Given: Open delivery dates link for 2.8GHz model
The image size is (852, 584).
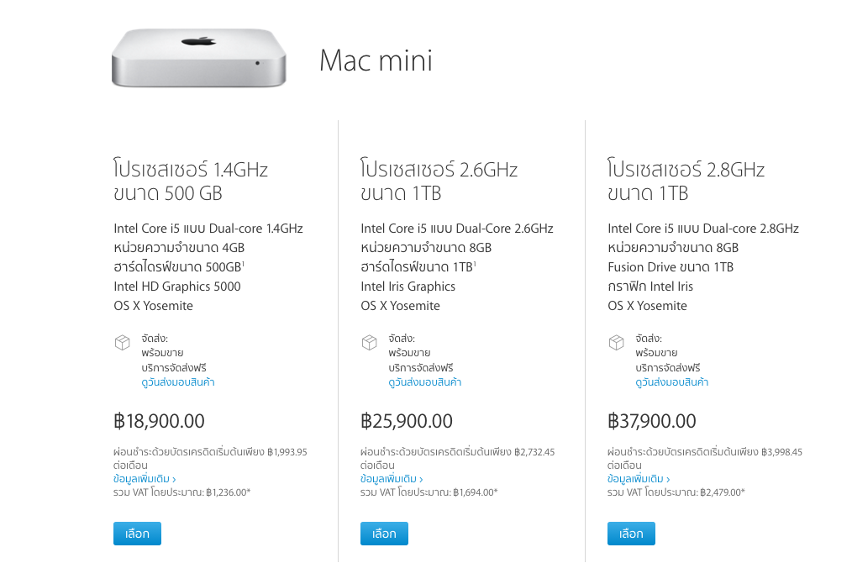Looking at the screenshot, I should [672, 382].
